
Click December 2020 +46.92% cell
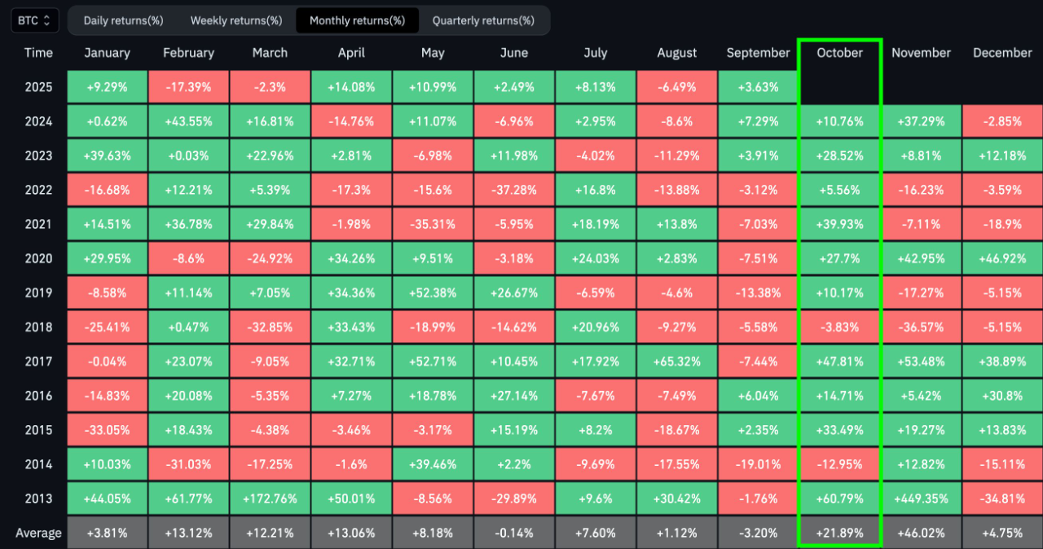tap(1002, 258)
